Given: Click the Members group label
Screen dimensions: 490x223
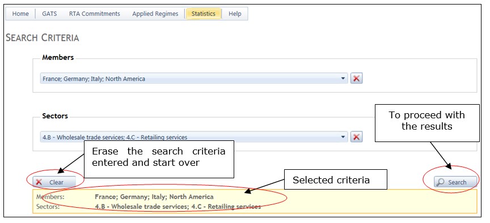Looking at the screenshot, I should pos(58,57).
